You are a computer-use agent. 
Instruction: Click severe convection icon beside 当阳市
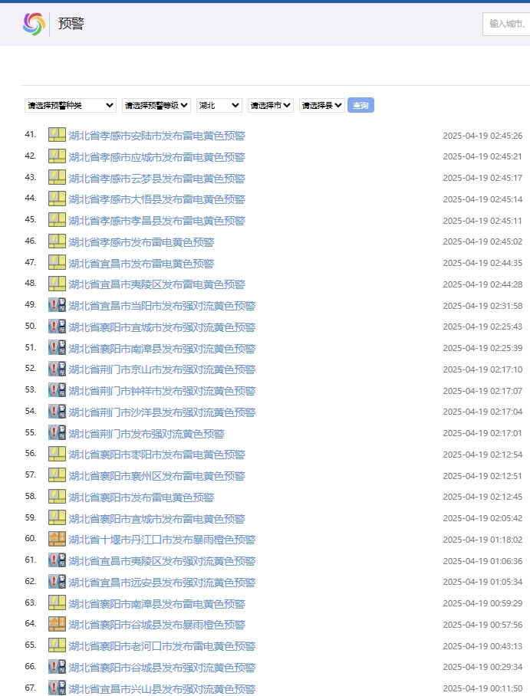click(57, 305)
